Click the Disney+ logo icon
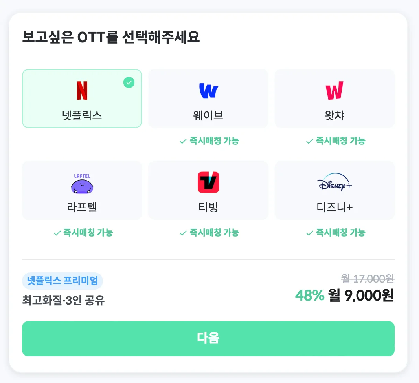 click(x=334, y=183)
